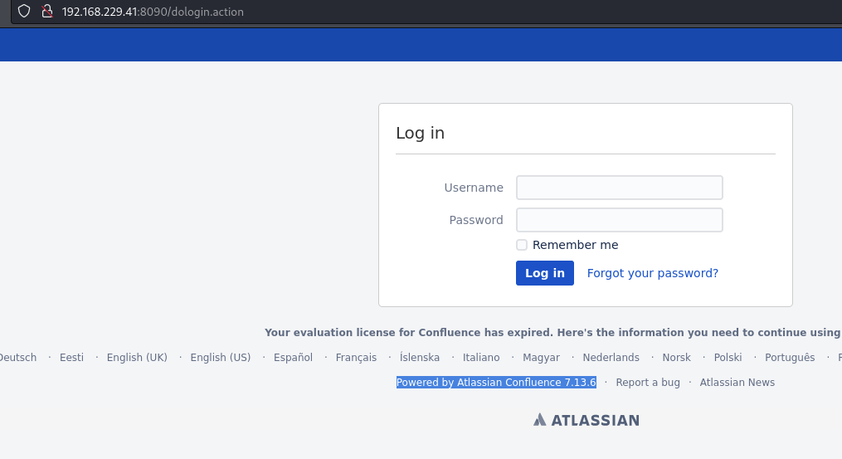
Task: Select the Deutsch language link
Action: click(17, 358)
